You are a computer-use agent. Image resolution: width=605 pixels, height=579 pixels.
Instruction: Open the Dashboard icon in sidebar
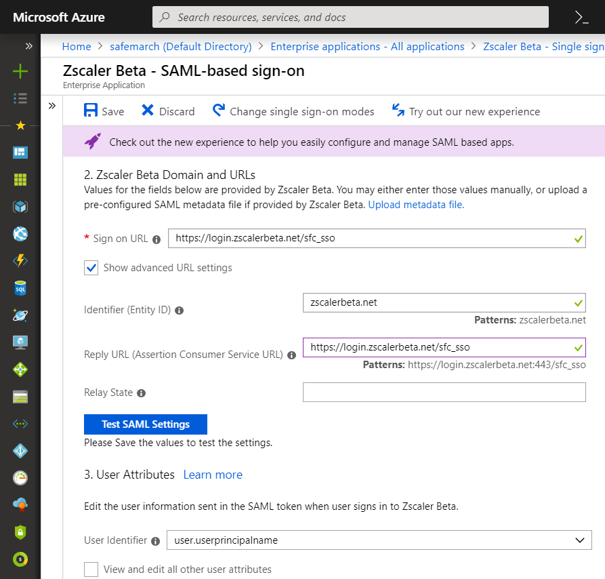[x=20, y=153]
